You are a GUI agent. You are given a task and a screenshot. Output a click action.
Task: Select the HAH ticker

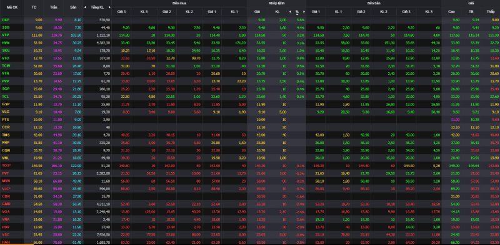point(6,243)
